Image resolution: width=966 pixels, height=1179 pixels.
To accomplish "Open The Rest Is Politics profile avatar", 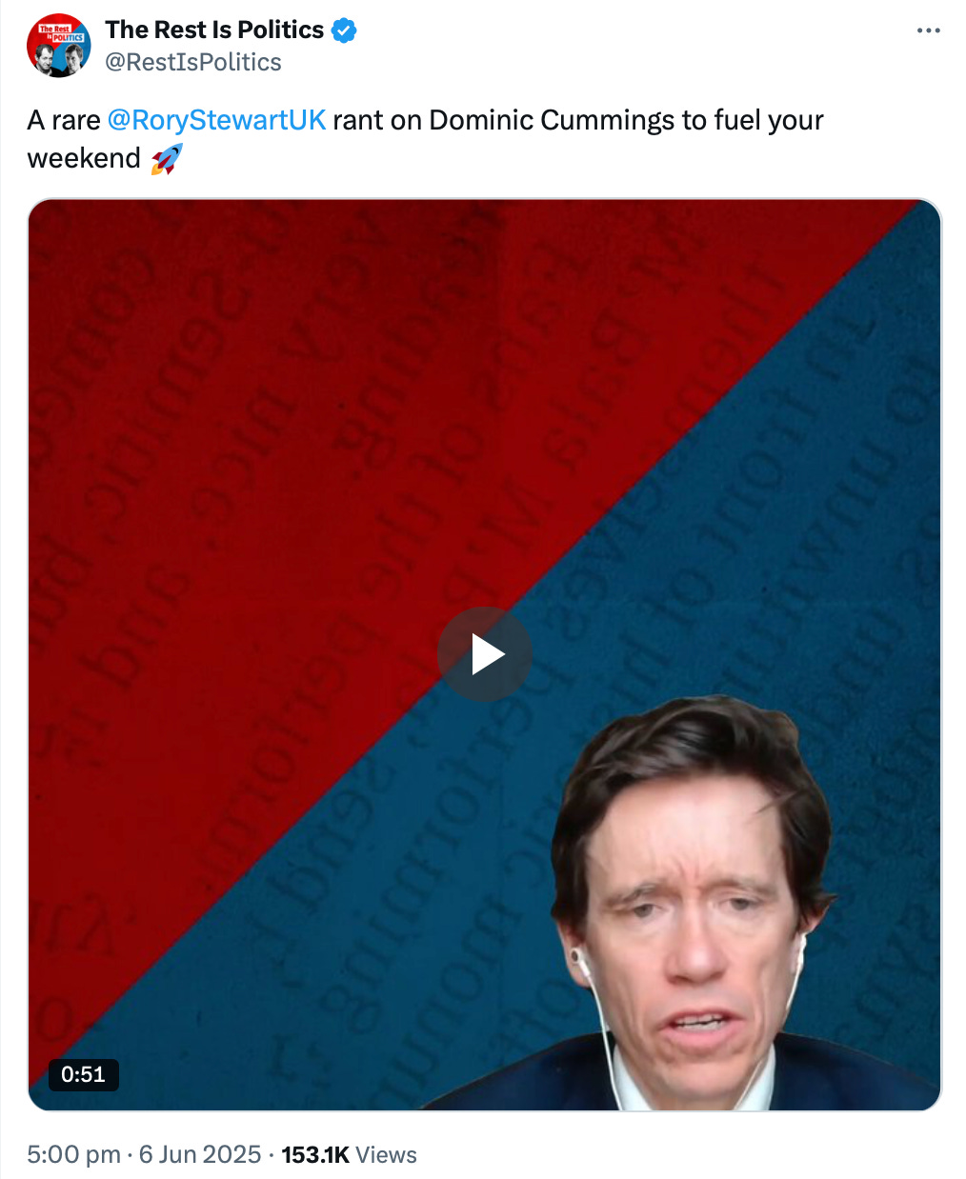I will point(59,45).
